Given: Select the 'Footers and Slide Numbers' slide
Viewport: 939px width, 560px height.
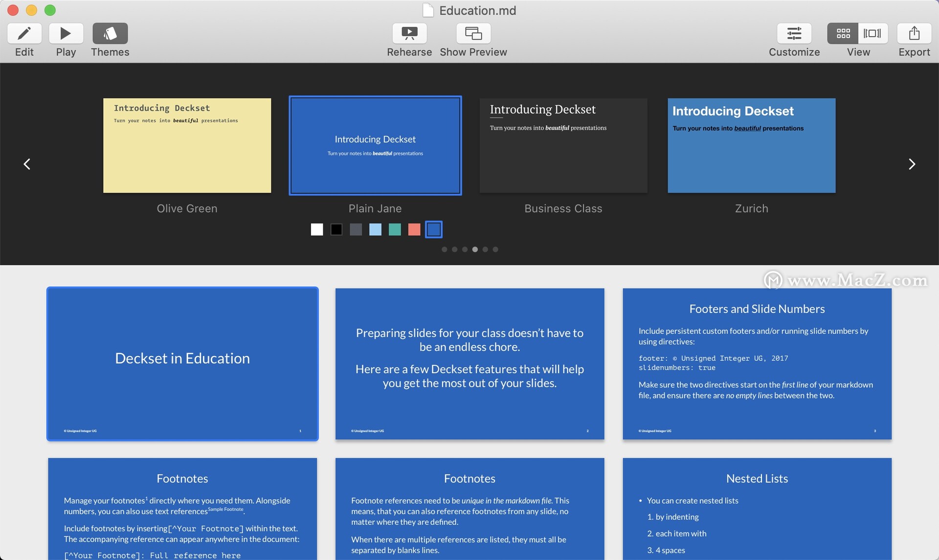Looking at the screenshot, I should [x=757, y=364].
